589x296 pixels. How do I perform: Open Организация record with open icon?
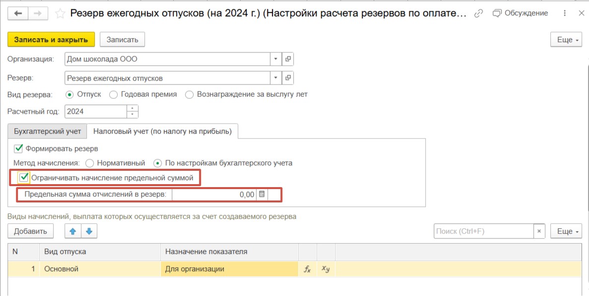point(288,59)
